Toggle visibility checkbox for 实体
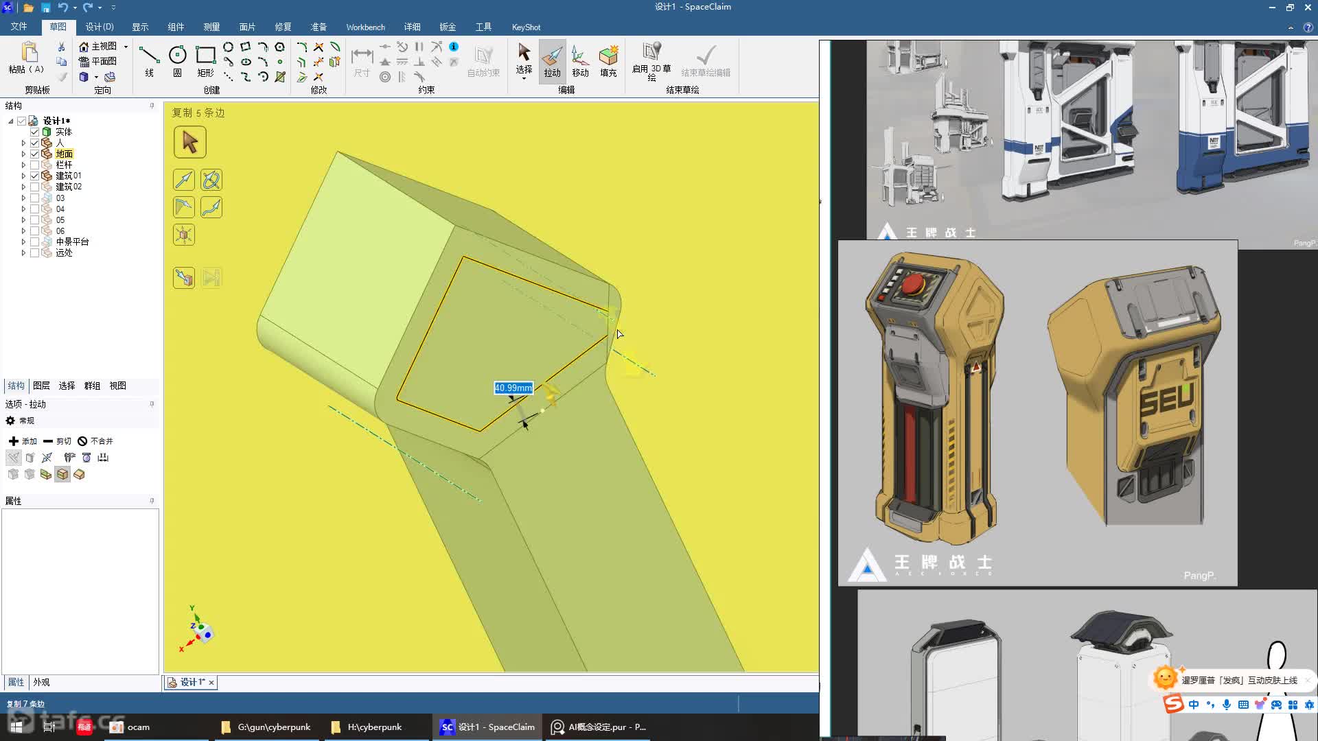Viewport: 1318px width, 741px height. 34,132
